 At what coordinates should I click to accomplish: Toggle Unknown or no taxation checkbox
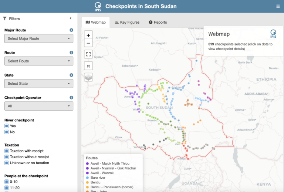pos(6,163)
